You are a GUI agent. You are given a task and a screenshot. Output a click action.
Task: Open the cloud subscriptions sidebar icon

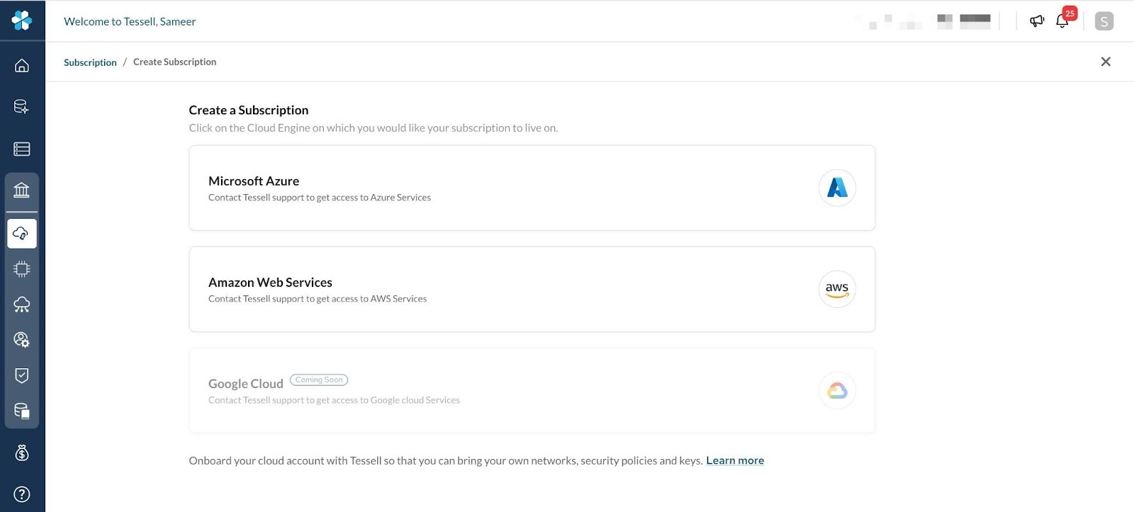point(22,234)
